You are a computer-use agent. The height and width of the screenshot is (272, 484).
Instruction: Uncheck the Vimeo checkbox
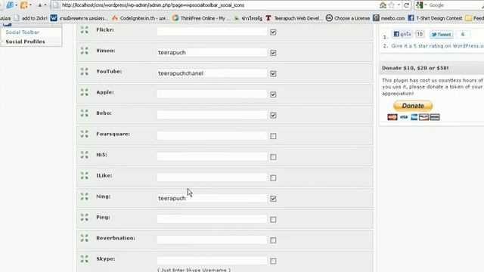(x=273, y=53)
